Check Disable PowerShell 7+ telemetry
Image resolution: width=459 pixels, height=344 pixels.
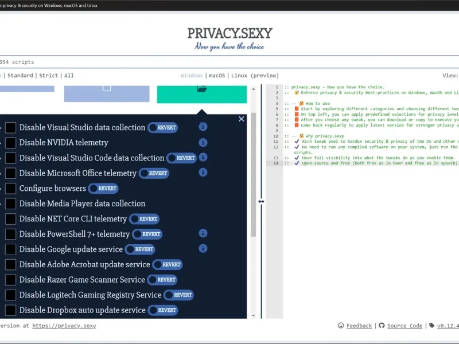tap(10, 234)
